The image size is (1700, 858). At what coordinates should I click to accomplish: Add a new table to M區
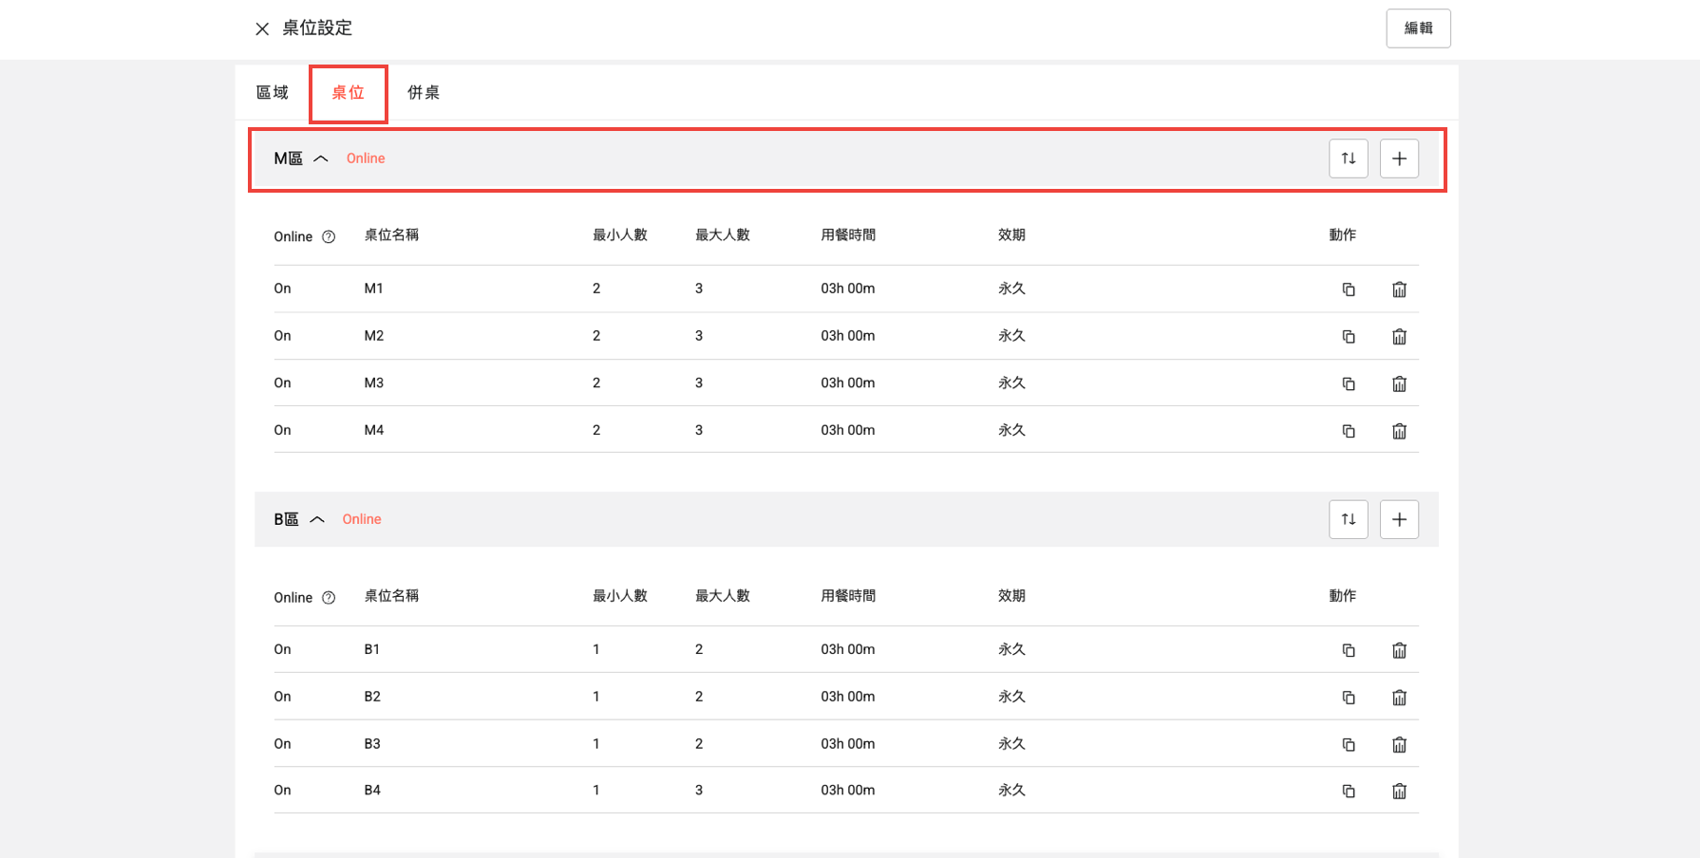tap(1399, 159)
